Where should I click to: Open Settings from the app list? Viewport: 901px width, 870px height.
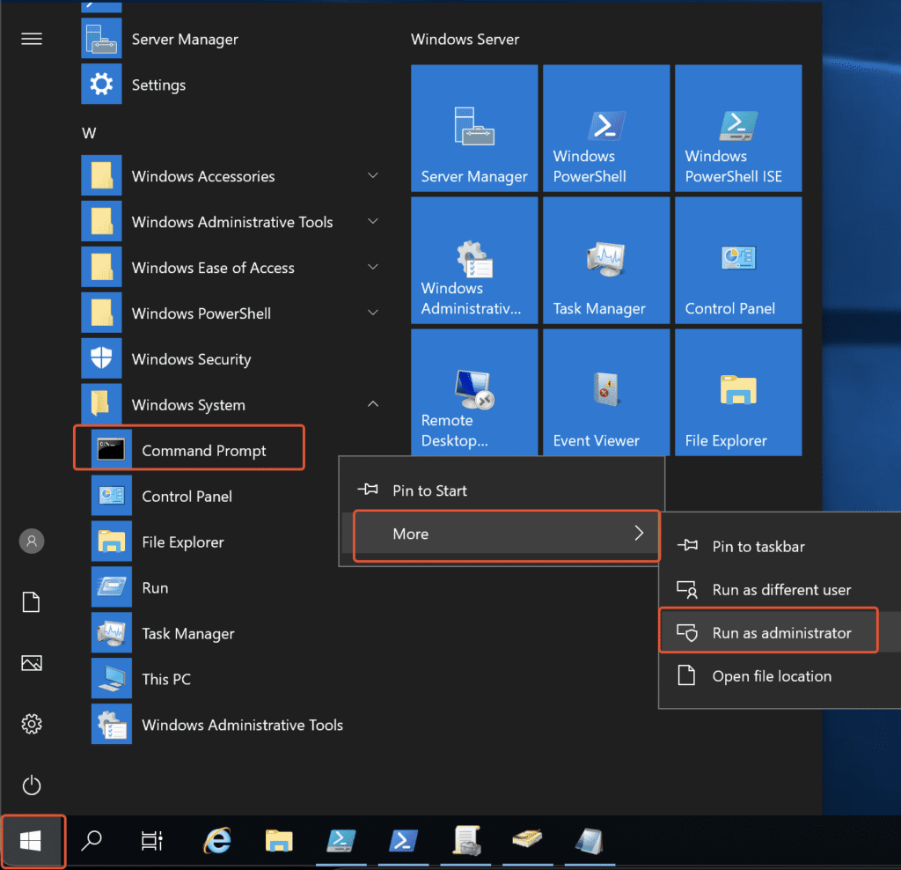point(230,85)
